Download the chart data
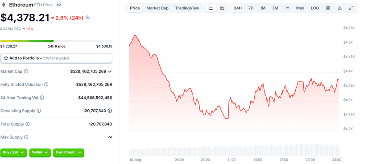Image resolution: width=368 pixels, height=164 pixels. [x=339, y=8]
